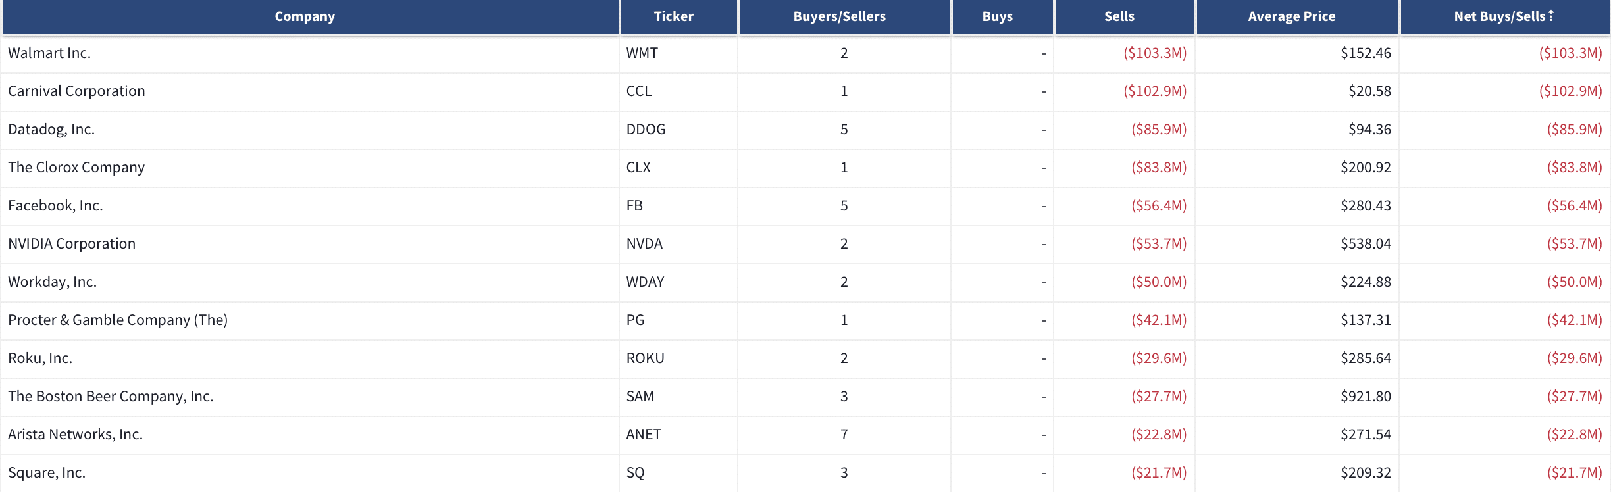Viewport: 1611px width, 492px height.
Task: Click The Boston Beer Company, Inc. name
Action: (x=111, y=396)
